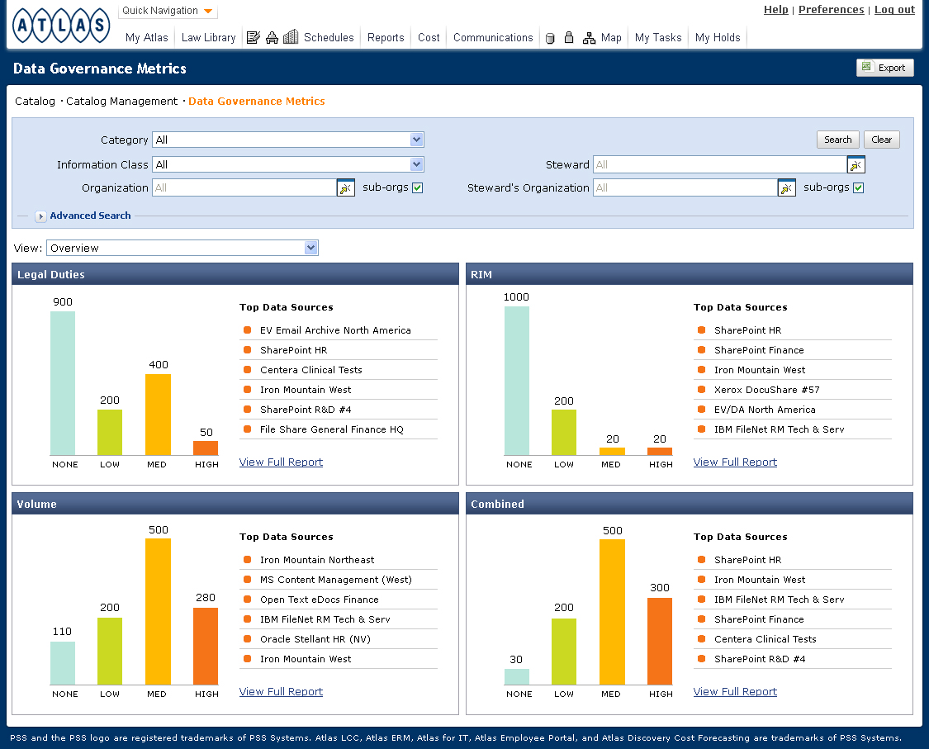Open the Help link
Viewport: 929px width, 749px height.
[x=775, y=9]
